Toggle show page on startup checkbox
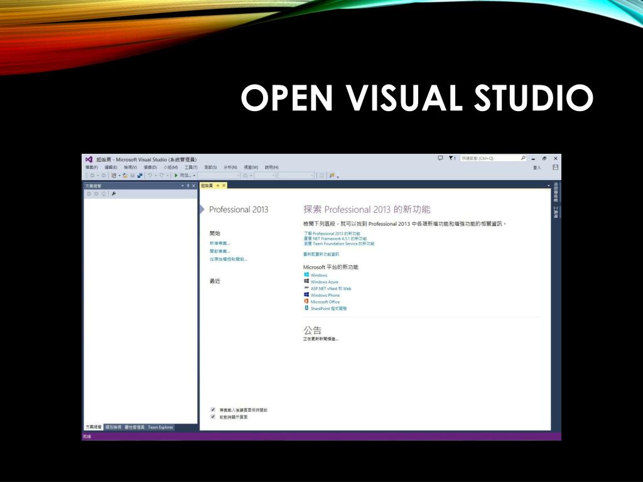Viewport: 643px width, 482px height. click(x=213, y=417)
